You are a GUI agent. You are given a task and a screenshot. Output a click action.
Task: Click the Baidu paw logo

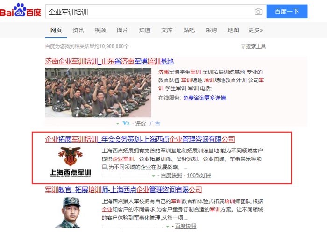tap(20, 10)
